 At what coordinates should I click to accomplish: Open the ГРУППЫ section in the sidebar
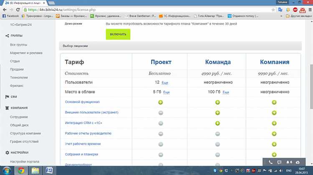pos(17,36)
